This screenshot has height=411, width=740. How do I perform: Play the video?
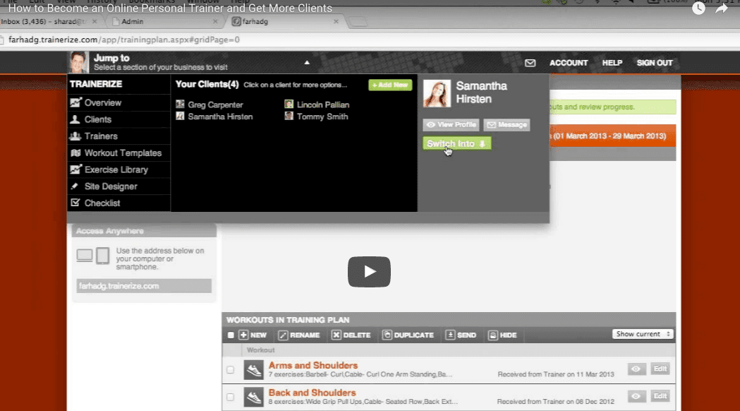(369, 272)
